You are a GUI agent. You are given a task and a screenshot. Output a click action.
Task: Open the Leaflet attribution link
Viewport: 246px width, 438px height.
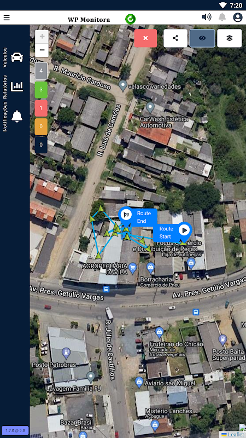232,434
